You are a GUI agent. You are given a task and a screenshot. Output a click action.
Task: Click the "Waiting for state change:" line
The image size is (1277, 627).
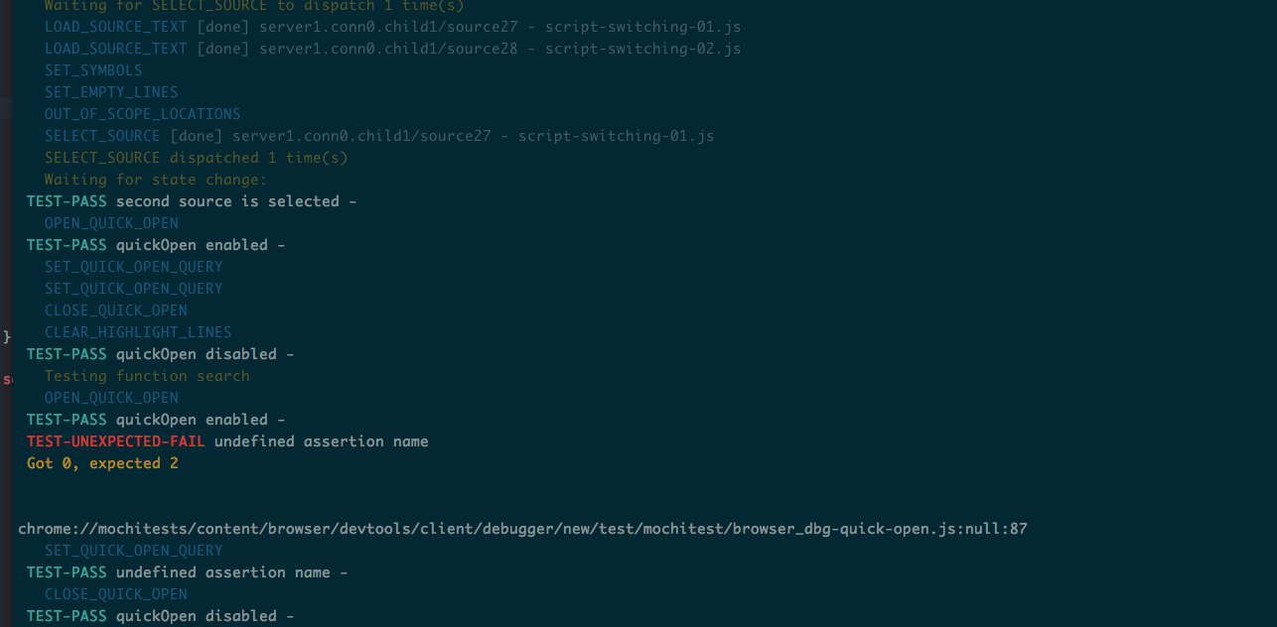156,180
